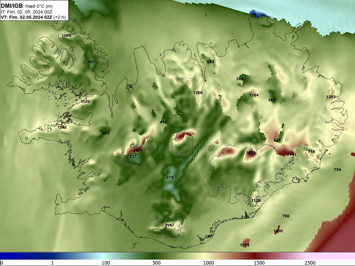Click the legend label 2500
This screenshot has width=355, height=266.
click(x=310, y=263)
